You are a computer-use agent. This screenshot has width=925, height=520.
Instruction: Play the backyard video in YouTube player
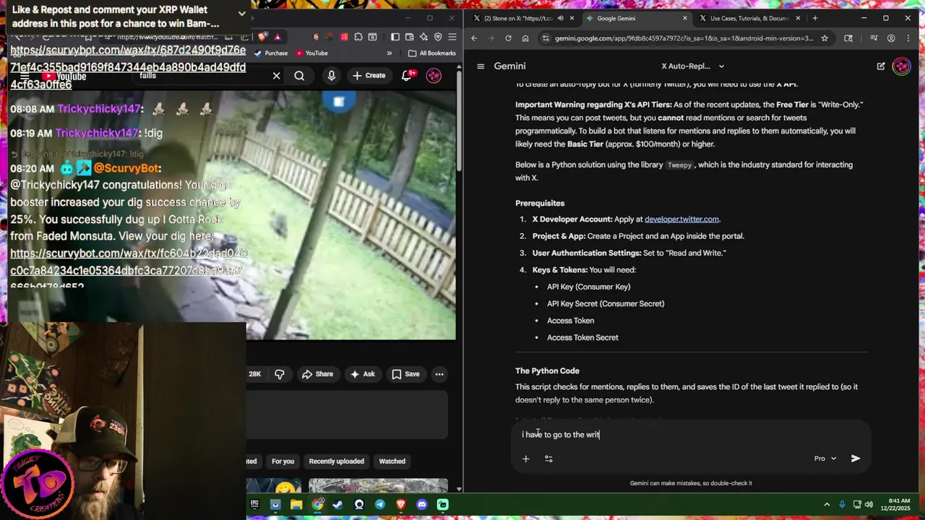[x=350, y=215]
